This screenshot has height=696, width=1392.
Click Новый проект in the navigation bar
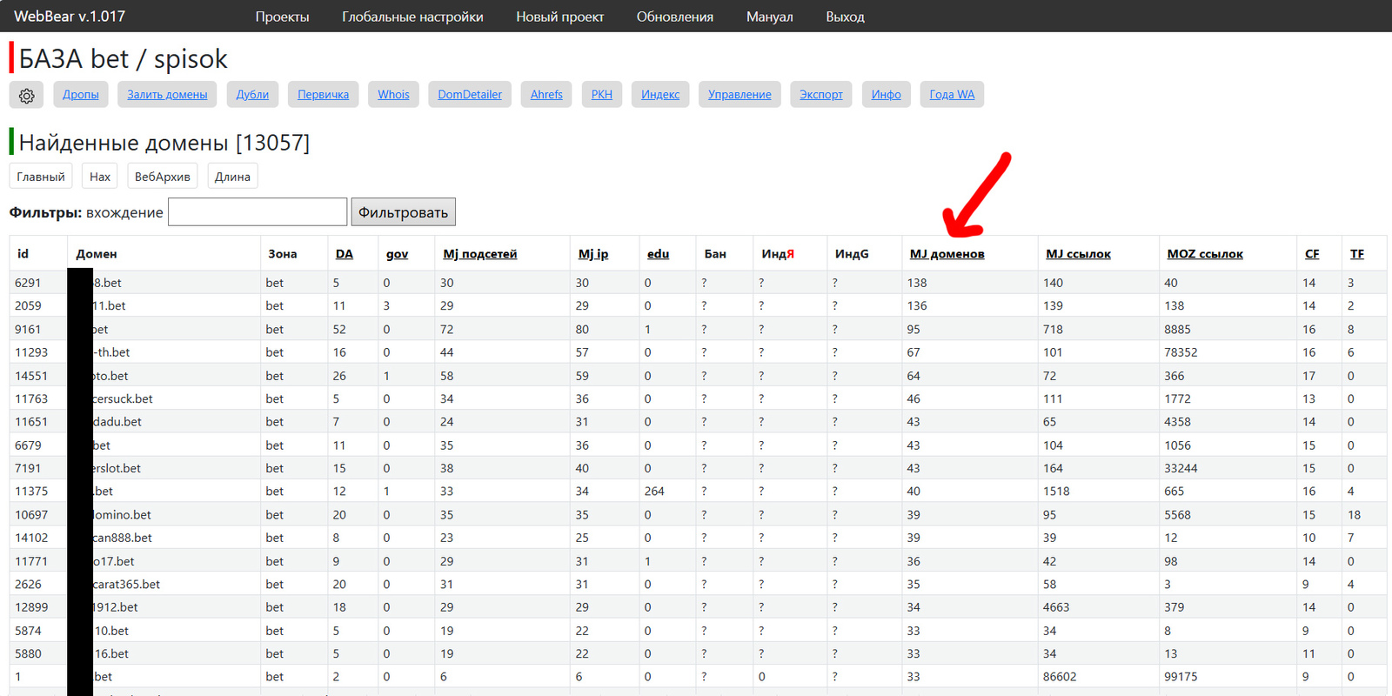(x=559, y=17)
